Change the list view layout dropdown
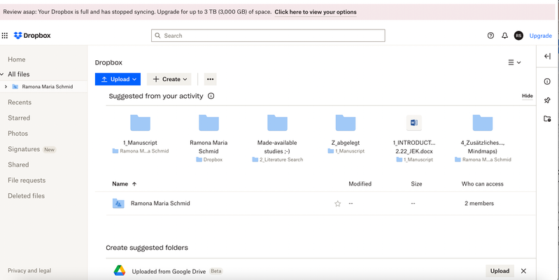 pos(514,62)
